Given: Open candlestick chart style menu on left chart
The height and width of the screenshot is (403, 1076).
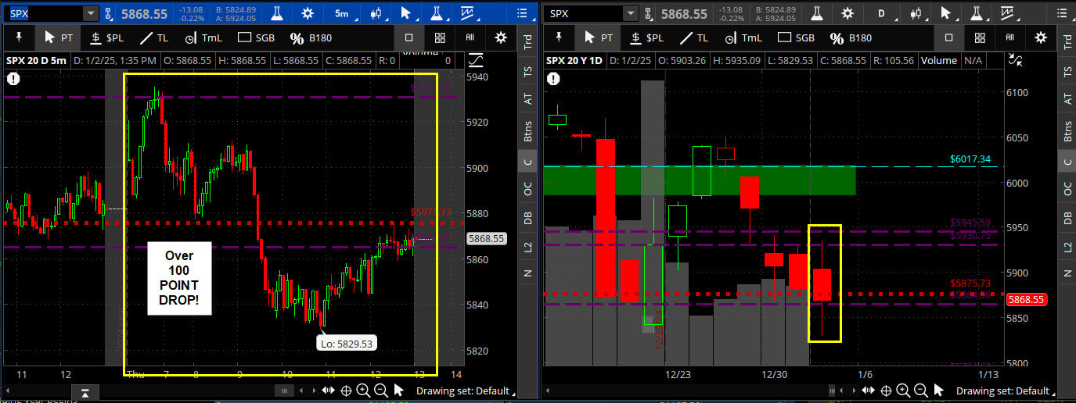Looking at the screenshot, I should 376,13.
